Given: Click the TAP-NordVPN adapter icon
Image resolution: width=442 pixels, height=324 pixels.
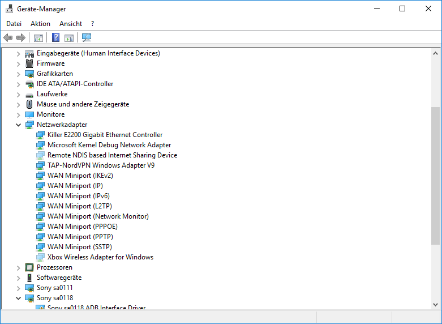Looking at the screenshot, I should coord(40,165).
